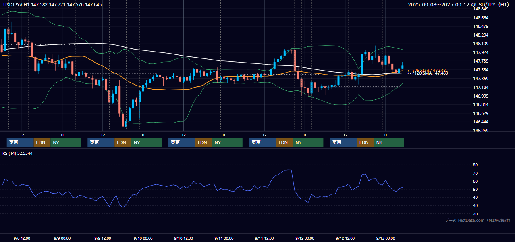Select the 147.924 price axis label

click(481, 52)
